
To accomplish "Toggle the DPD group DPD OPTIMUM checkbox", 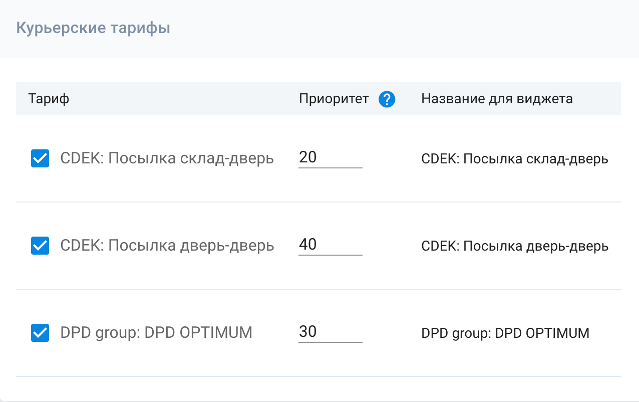I will click(x=40, y=333).
